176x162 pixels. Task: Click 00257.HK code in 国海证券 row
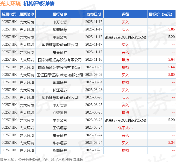click(9, 82)
